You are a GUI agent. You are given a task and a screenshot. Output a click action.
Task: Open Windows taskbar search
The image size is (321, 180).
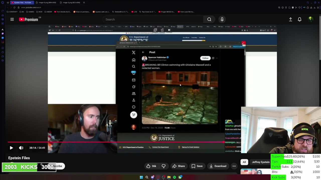147,177
